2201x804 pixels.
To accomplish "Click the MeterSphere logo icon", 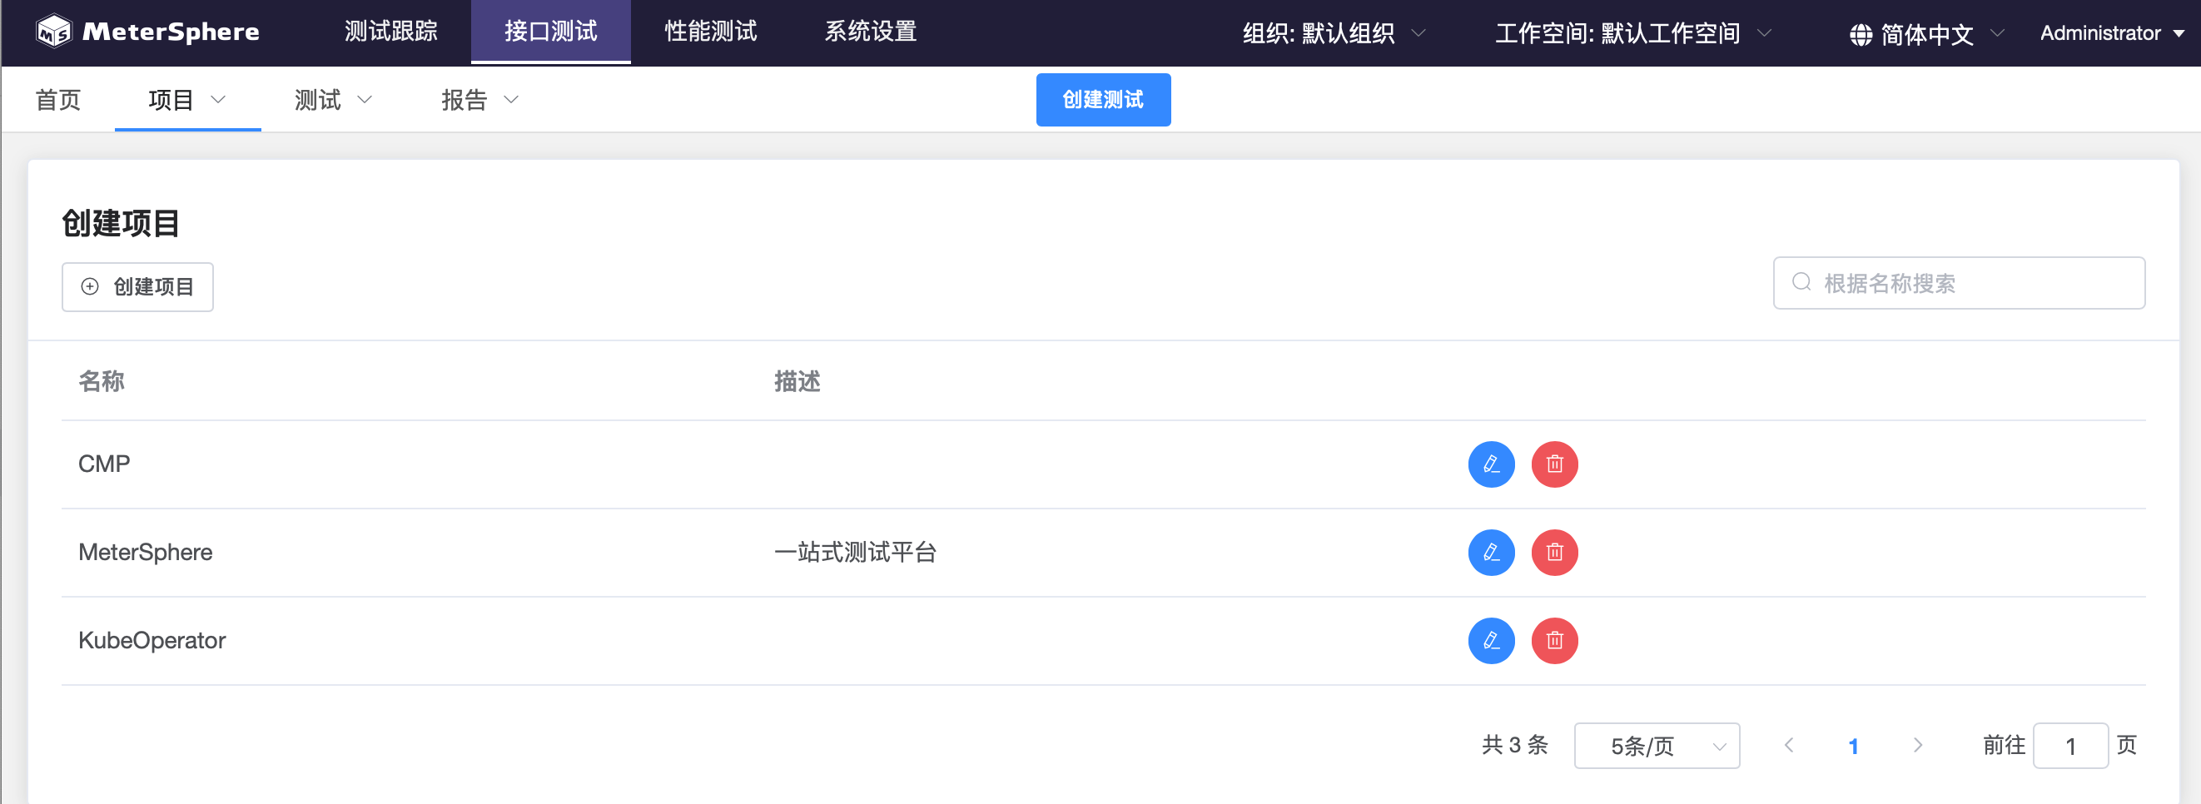I will click(54, 32).
